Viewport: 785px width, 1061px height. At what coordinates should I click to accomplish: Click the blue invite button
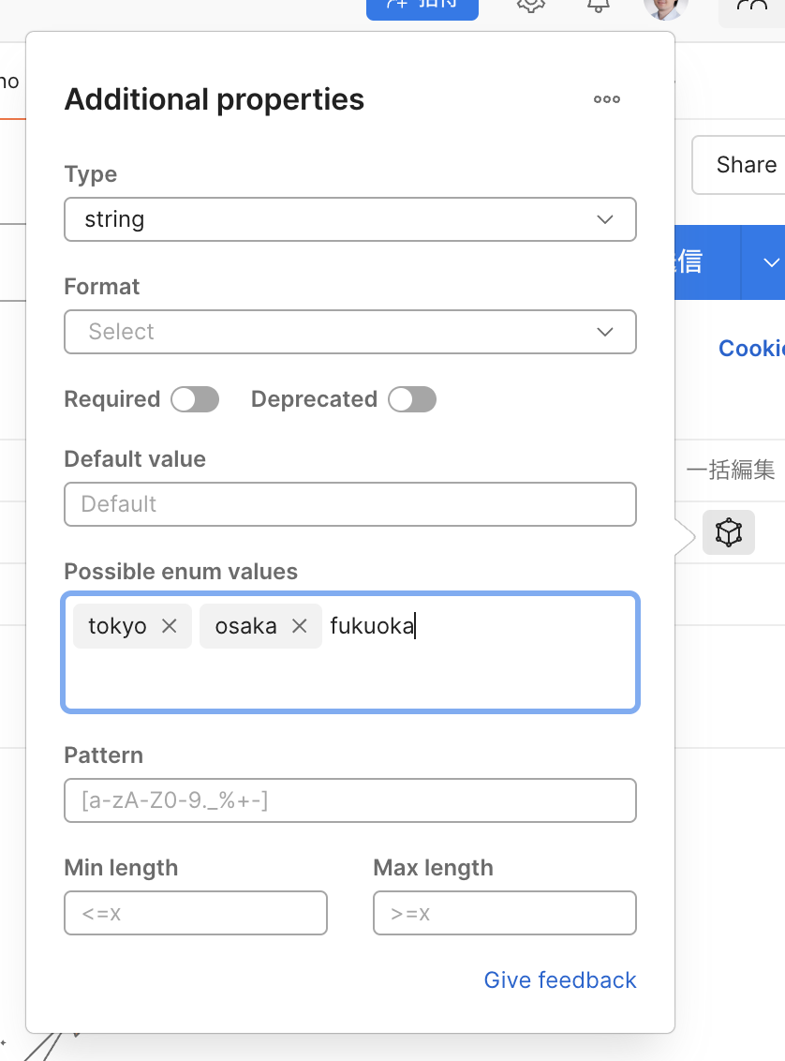(x=422, y=6)
